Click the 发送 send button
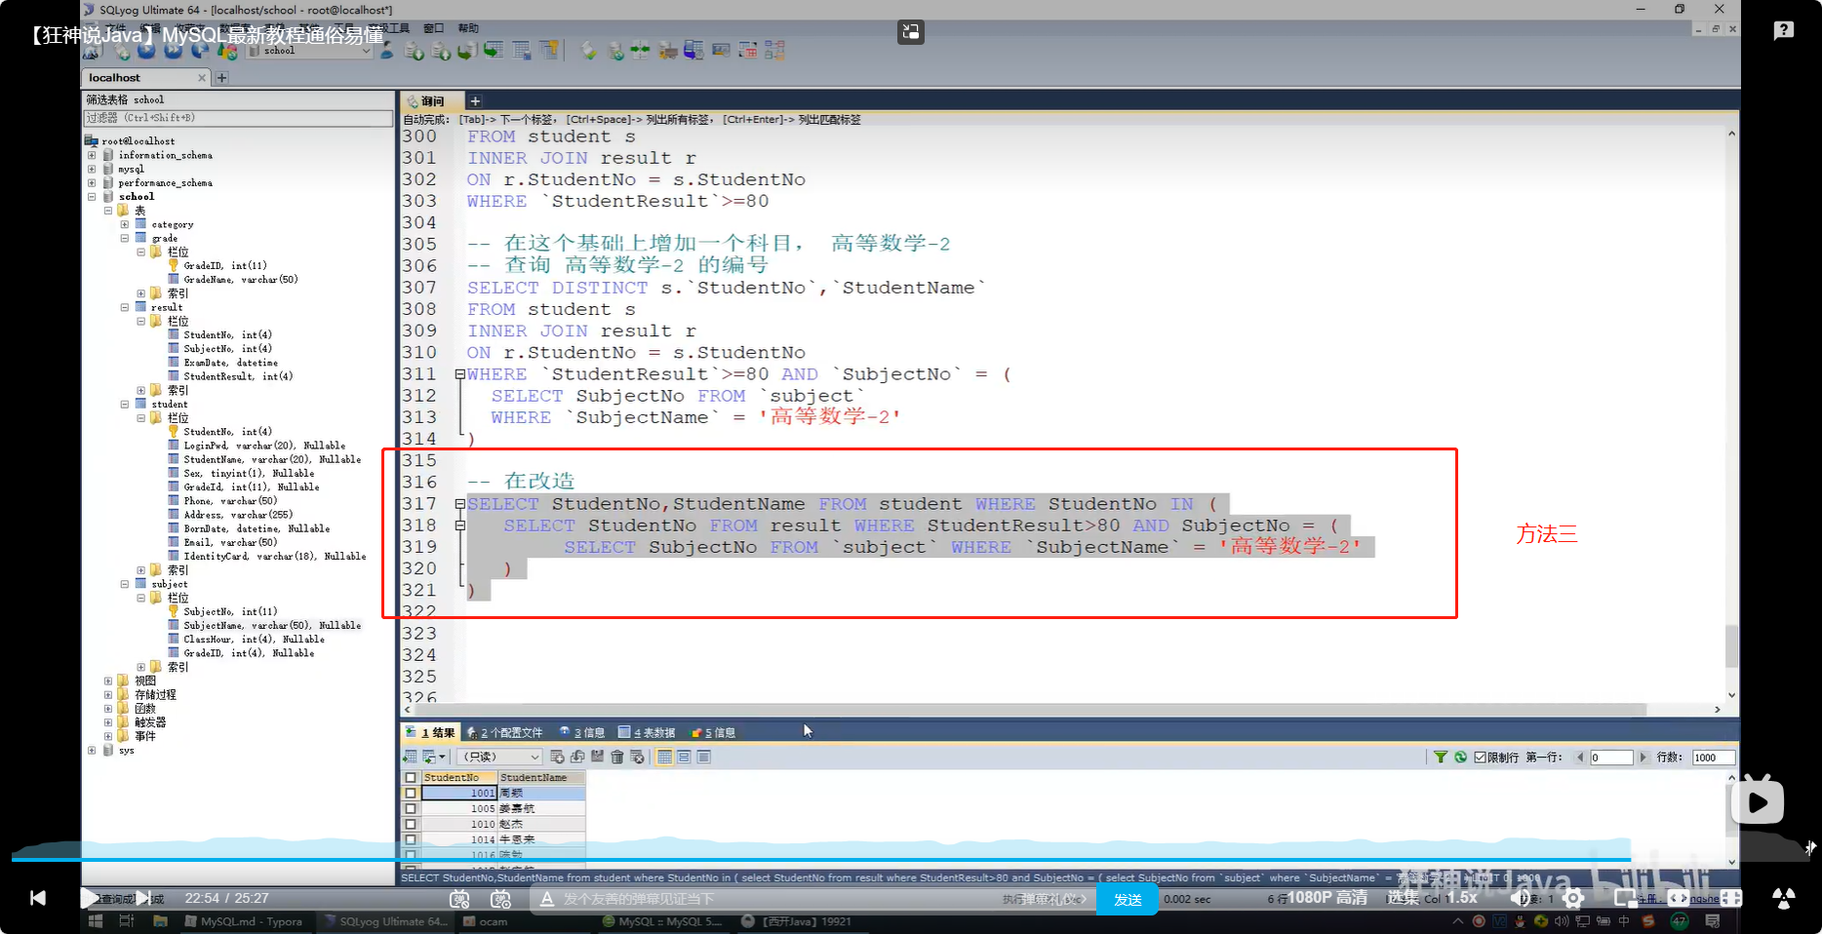The image size is (1822, 934). point(1128,899)
